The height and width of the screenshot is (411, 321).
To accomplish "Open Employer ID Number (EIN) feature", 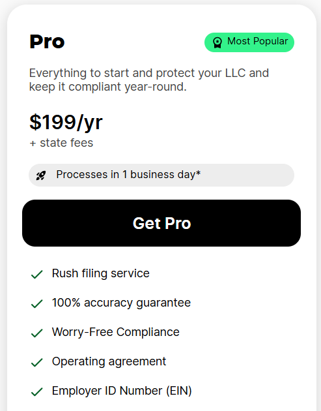I will (122, 391).
